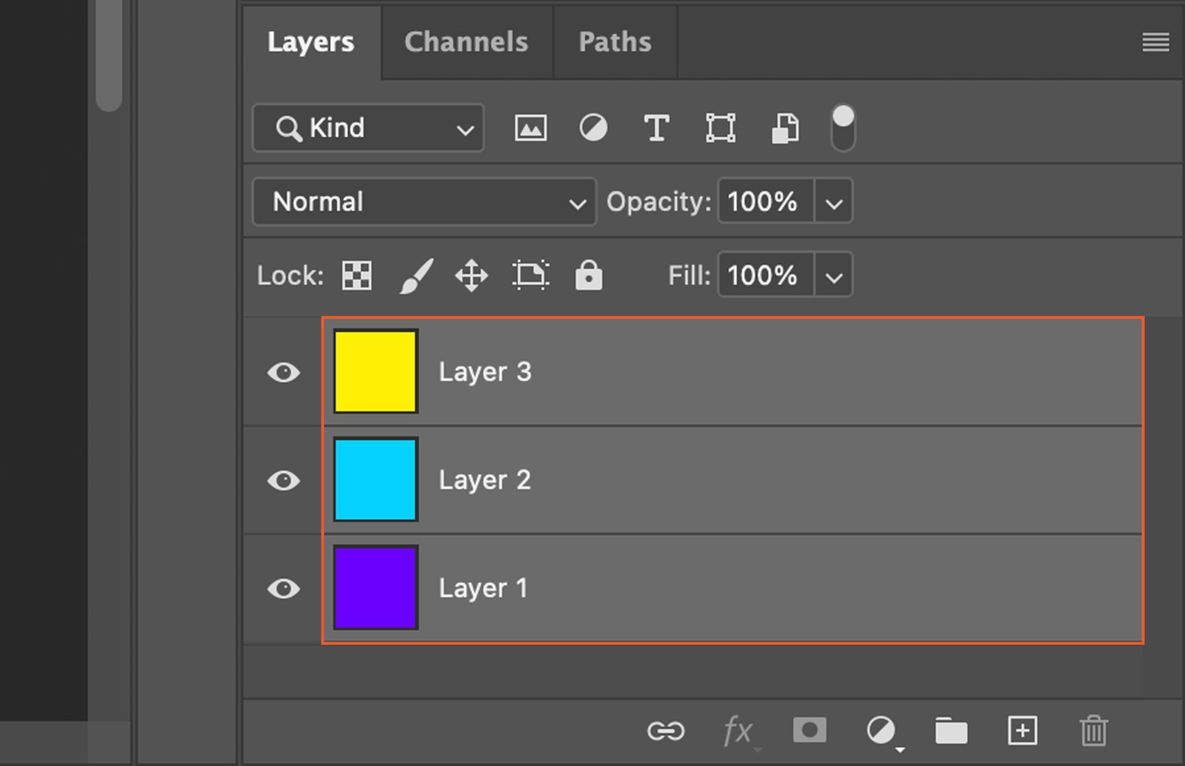Click the pixel layer filter icon
Screen dimensions: 1185x766
530,128
